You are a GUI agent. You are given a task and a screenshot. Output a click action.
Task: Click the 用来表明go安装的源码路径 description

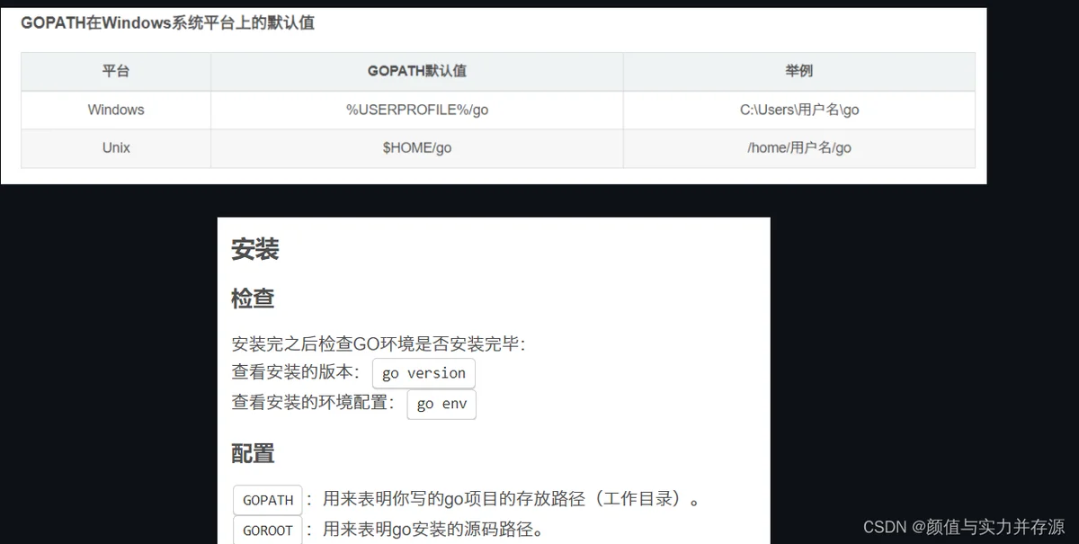pos(433,530)
